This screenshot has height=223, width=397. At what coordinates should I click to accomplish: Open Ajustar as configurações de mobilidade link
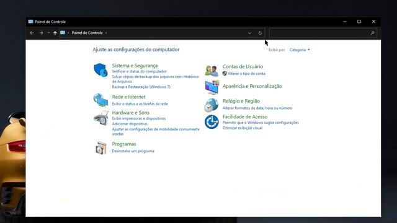pos(156,131)
